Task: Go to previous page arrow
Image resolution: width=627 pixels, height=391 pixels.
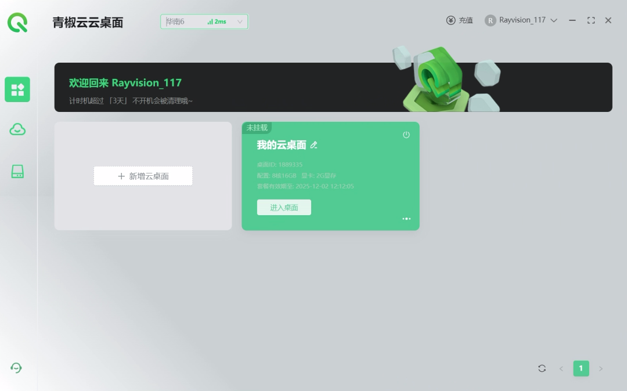Action: (561, 368)
